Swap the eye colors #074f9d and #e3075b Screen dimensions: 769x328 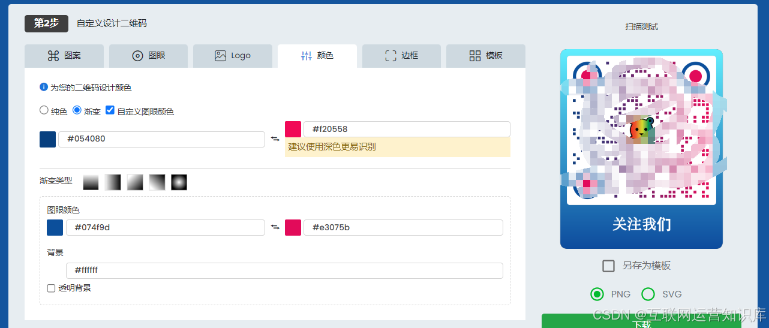coord(275,227)
